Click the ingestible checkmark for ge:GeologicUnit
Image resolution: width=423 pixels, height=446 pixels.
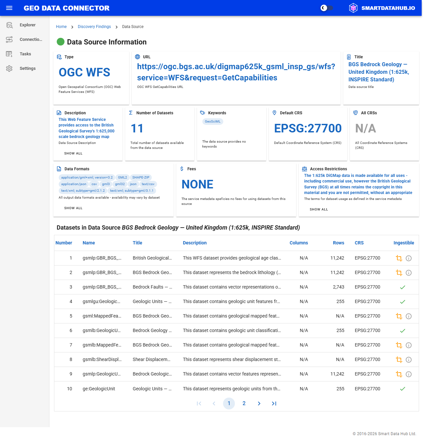click(x=403, y=389)
